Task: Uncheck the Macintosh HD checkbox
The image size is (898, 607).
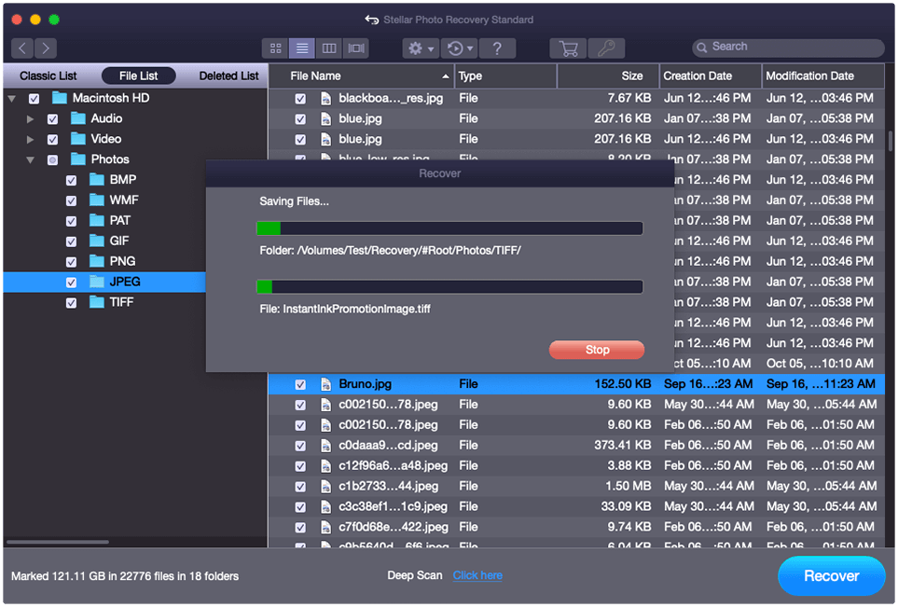Action: pos(35,98)
